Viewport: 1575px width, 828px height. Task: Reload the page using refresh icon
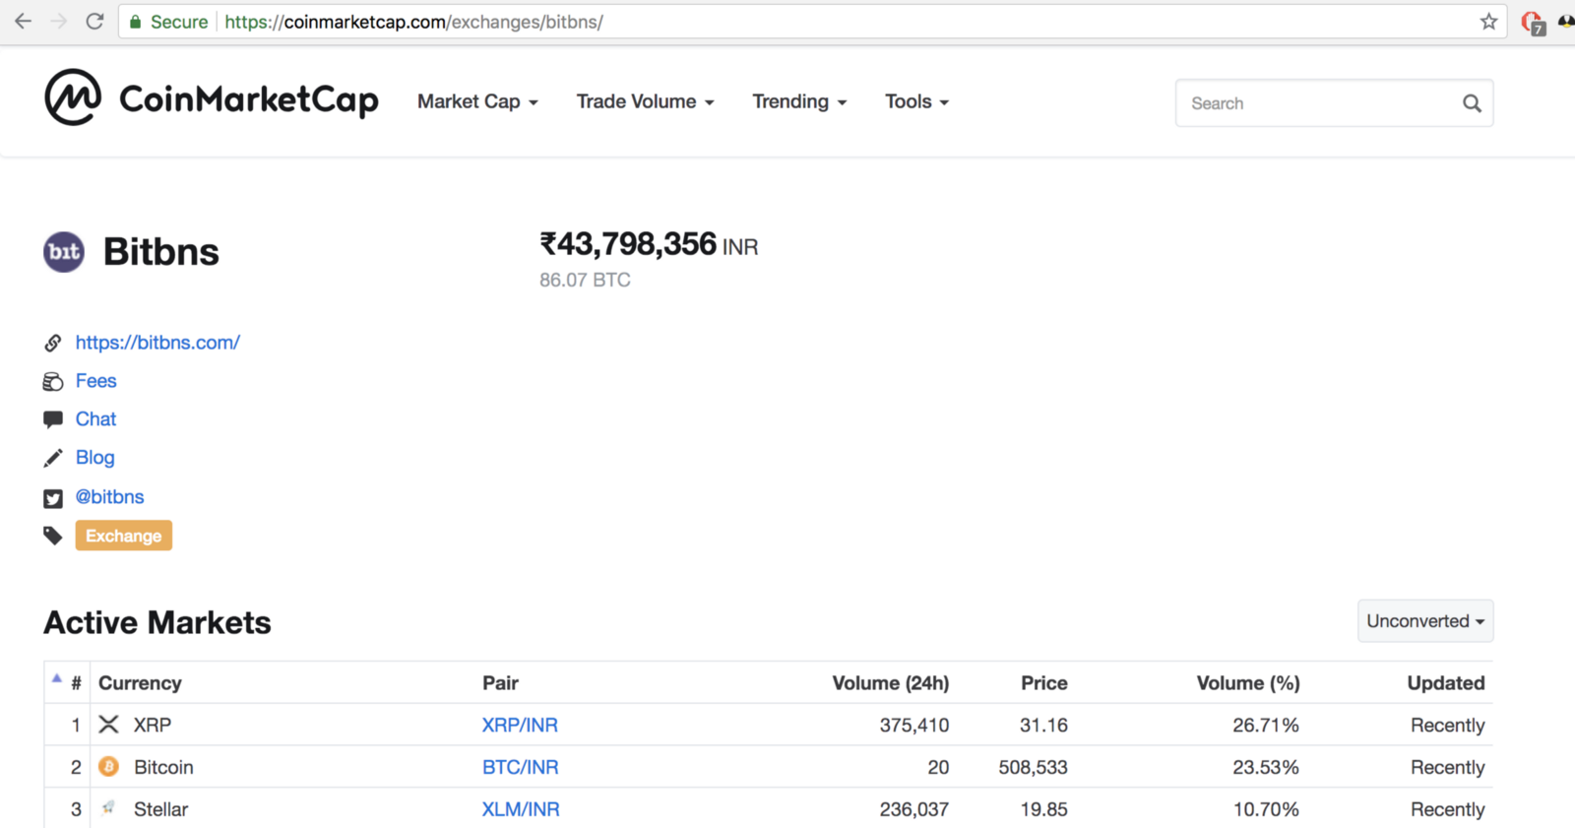(x=94, y=22)
